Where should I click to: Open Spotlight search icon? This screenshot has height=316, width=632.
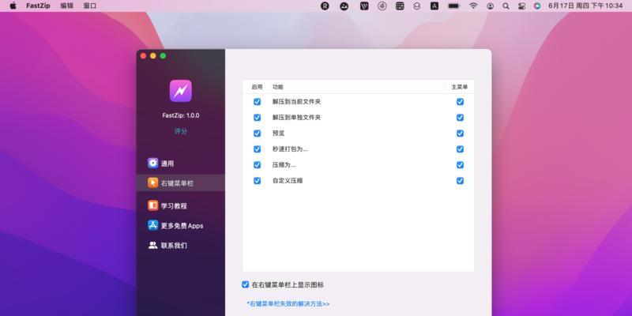506,6
